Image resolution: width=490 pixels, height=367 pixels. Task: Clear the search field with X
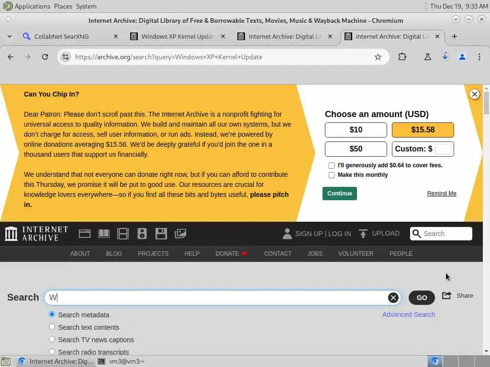pos(393,298)
